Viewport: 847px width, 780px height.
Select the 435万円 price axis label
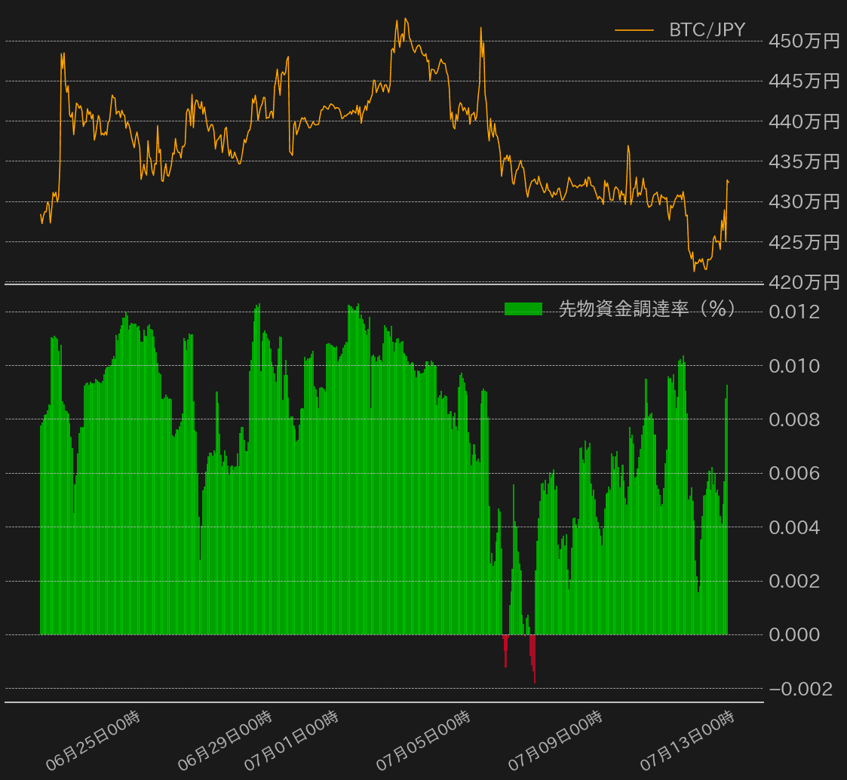[x=804, y=162]
